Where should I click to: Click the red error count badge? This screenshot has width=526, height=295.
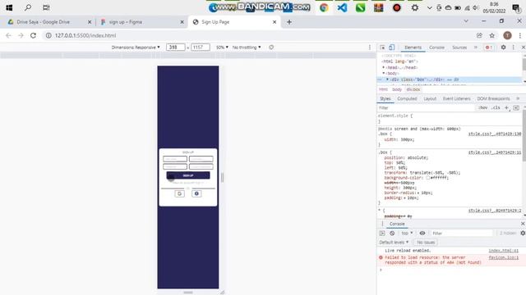tap(489, 48)
